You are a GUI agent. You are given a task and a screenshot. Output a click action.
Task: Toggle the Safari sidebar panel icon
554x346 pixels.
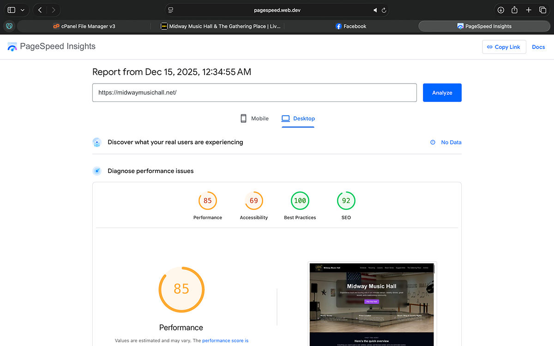click(x=11, y=9)
